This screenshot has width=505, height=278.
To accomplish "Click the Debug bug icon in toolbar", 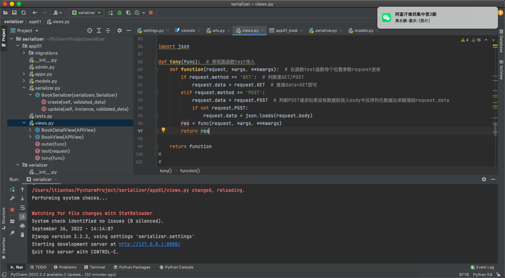I will point(120,13).
